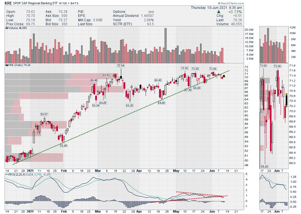Click the 63.38 March low label
Screen dimensions: 301x214
point(130,105)
